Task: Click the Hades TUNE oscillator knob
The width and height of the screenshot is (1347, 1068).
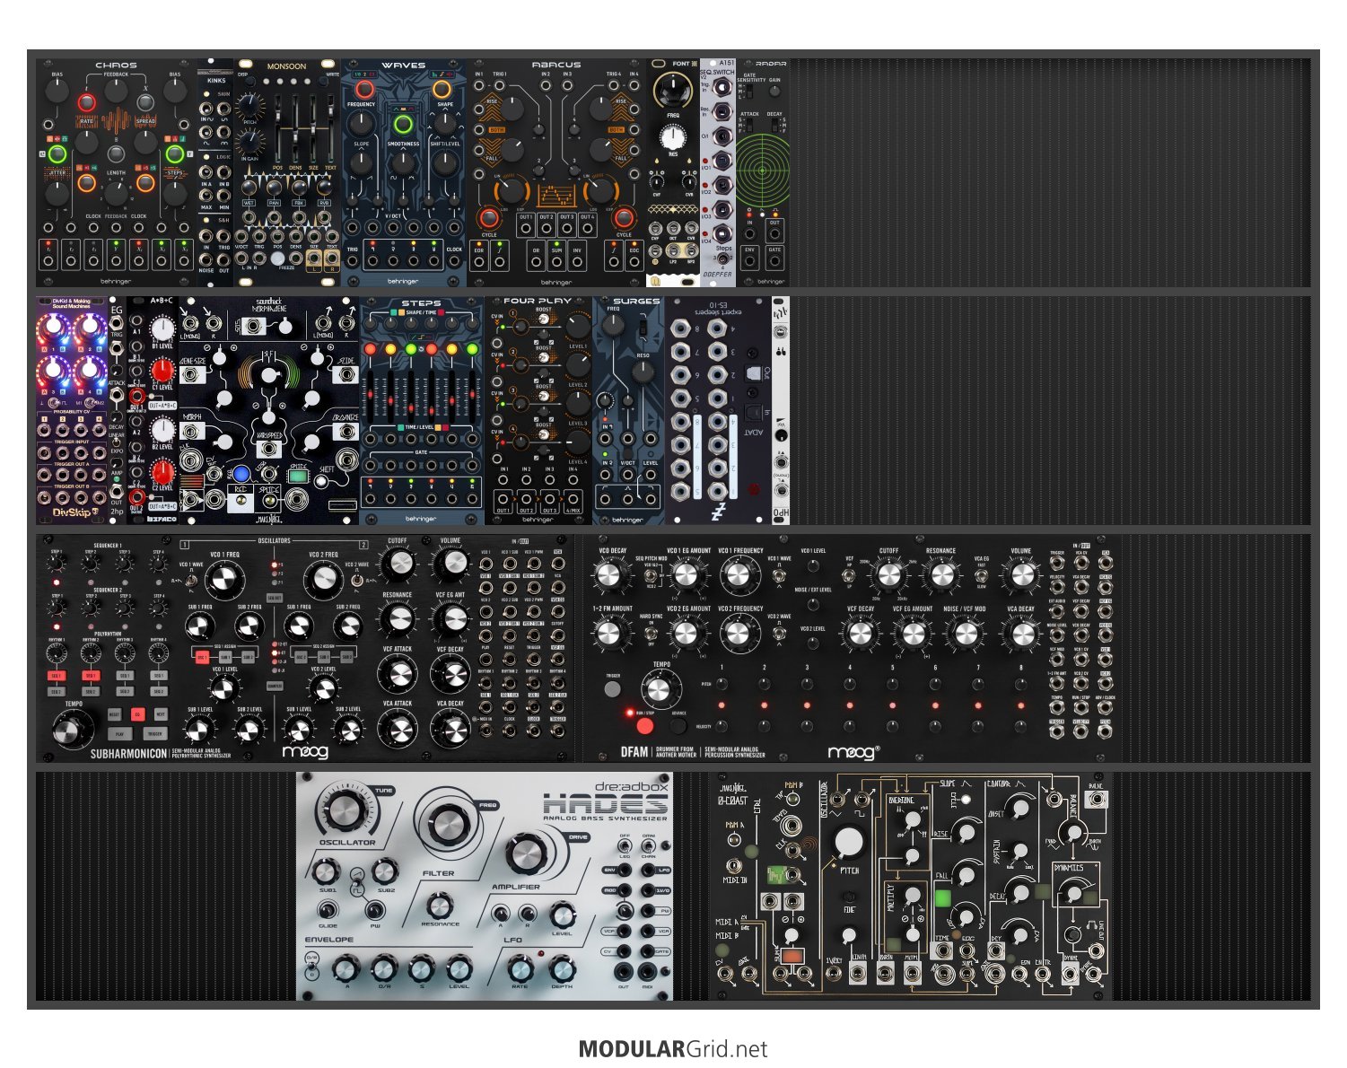Action: pos(345,810)
